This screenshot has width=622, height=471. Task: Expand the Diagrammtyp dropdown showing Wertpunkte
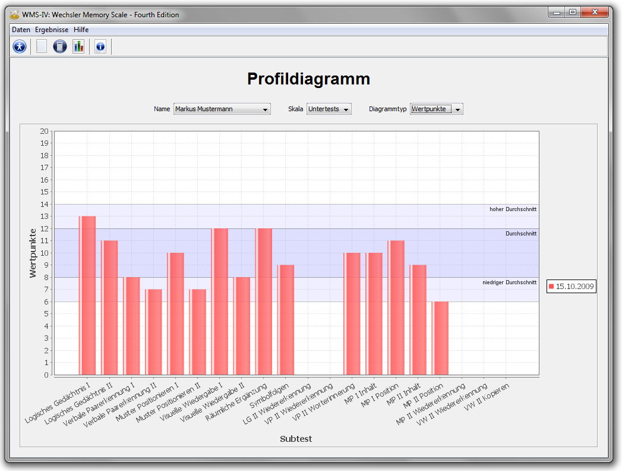[x=436, y=109]
